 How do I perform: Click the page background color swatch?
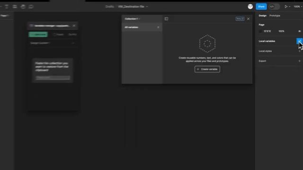pyautogui.click(x=260, y=31)
